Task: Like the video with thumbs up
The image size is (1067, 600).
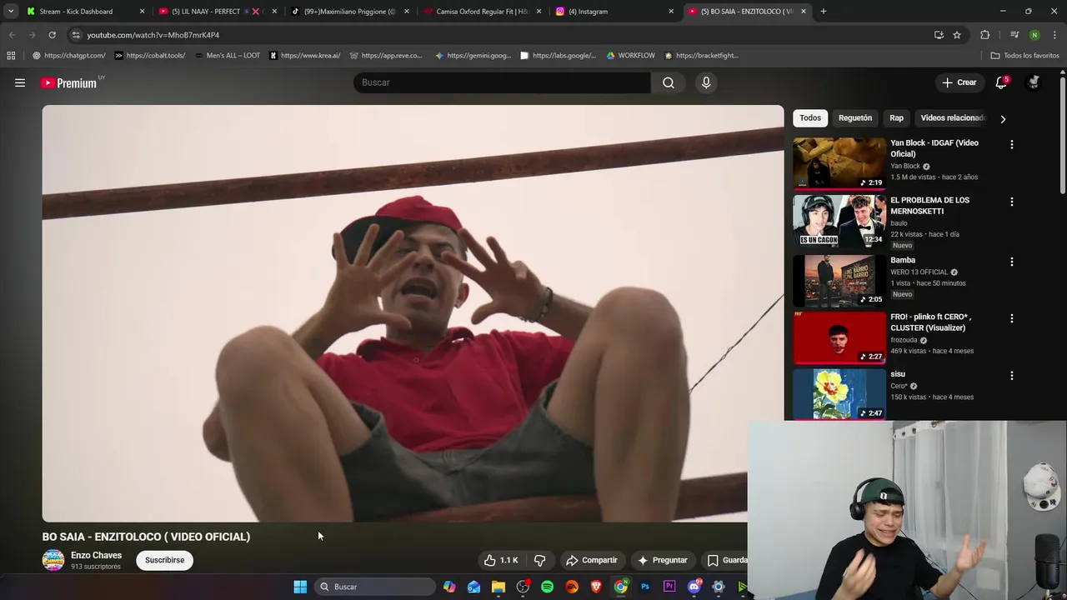Action: coord(502,560)
